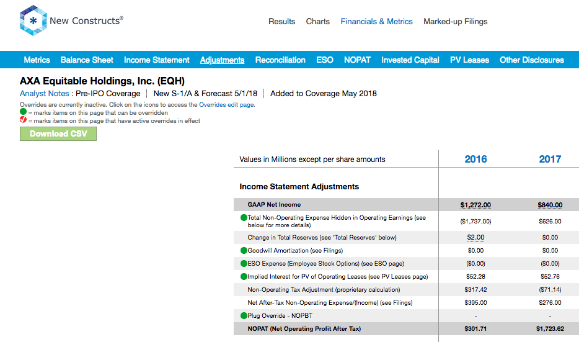Click 'Implied Interest for PV of Operating Leases' label
The width and height of the screenshot is (579, 342).
[337, 277]
